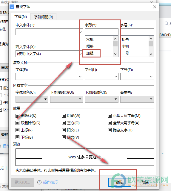
Task: Click the 字形 list scroll-up arrow
Action: click(x=115, y=39)
